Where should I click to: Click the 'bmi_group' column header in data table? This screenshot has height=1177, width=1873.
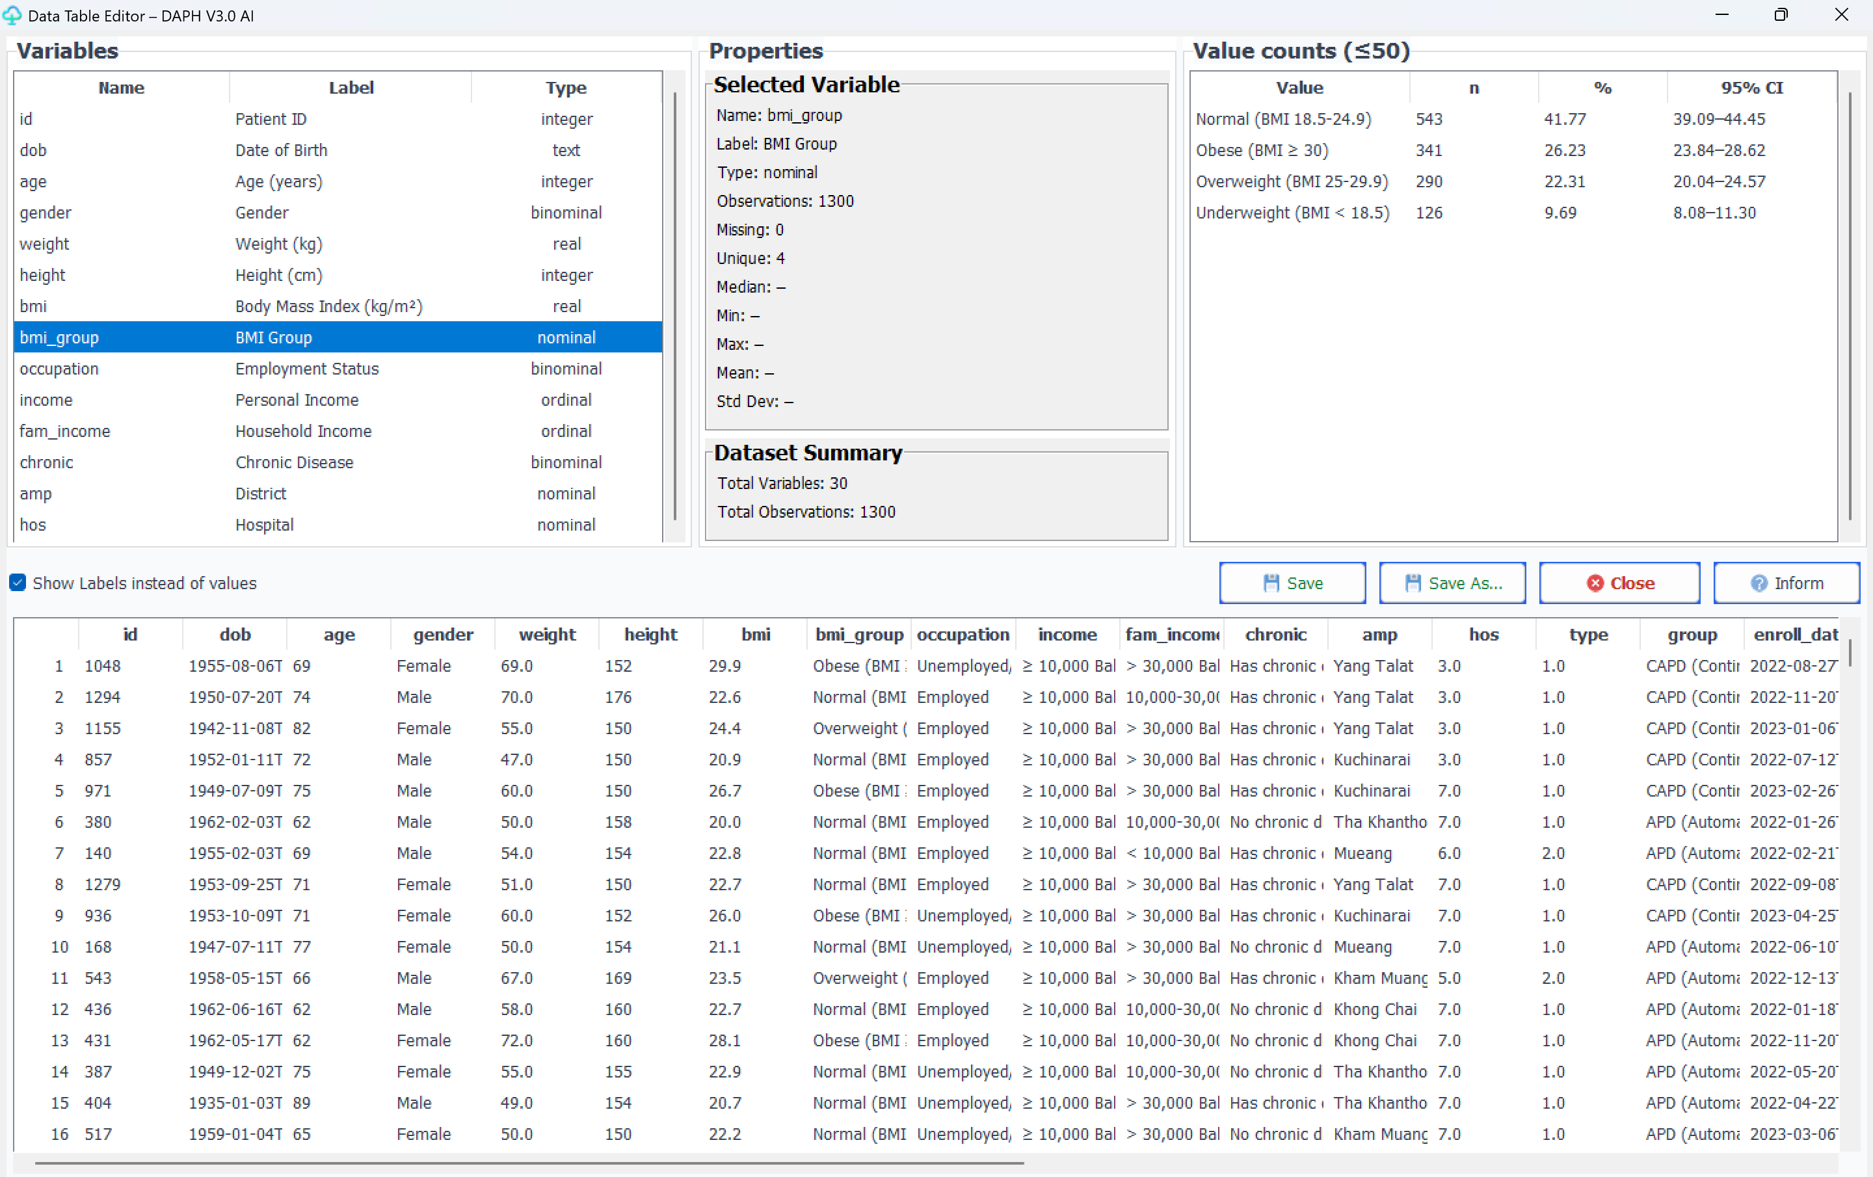(858, 634)
